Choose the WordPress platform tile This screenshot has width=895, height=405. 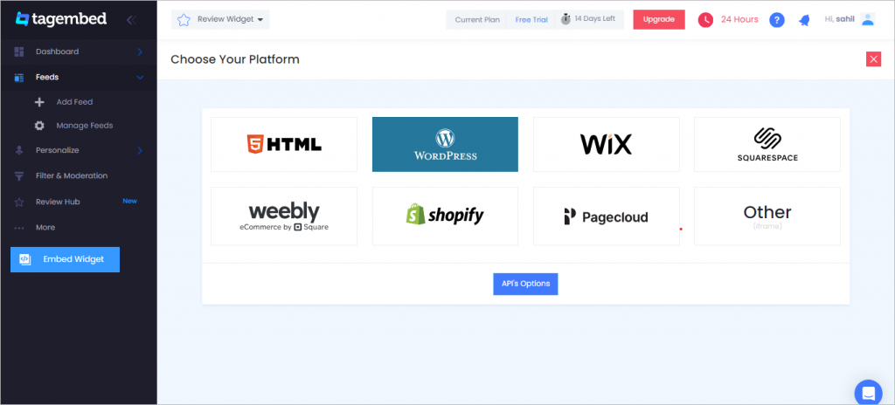[x=445, y=144]
